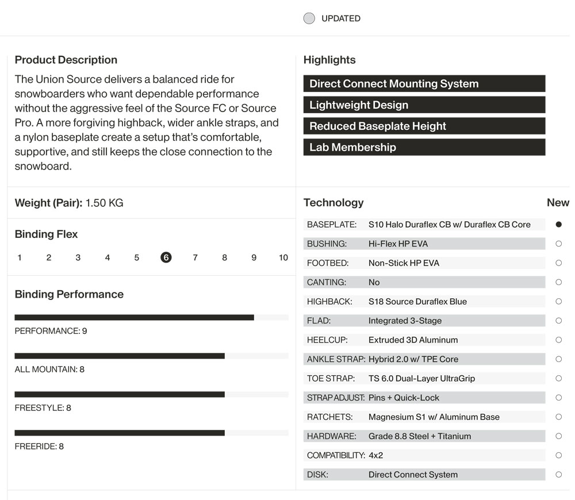Choose binding flex number 10
This screenshot has height=500, width=575.
click(x=283, y=257)
